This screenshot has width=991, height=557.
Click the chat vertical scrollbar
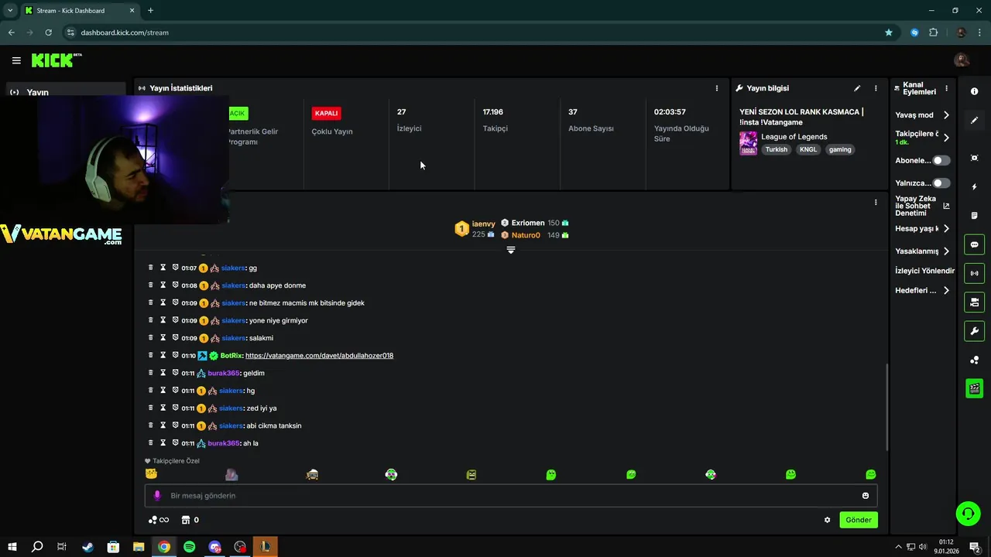(886, 406)
